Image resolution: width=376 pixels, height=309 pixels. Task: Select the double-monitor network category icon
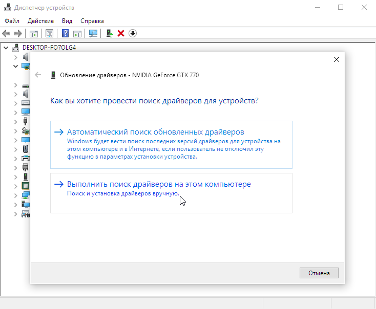tap(26, 195)
